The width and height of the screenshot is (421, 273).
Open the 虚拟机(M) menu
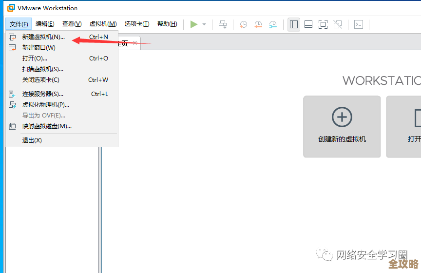coord(103,24)
